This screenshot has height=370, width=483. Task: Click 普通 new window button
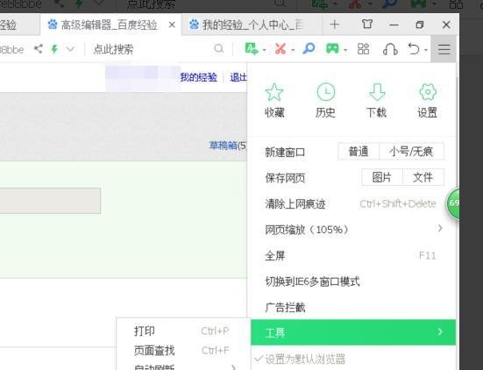pos(359,152)
